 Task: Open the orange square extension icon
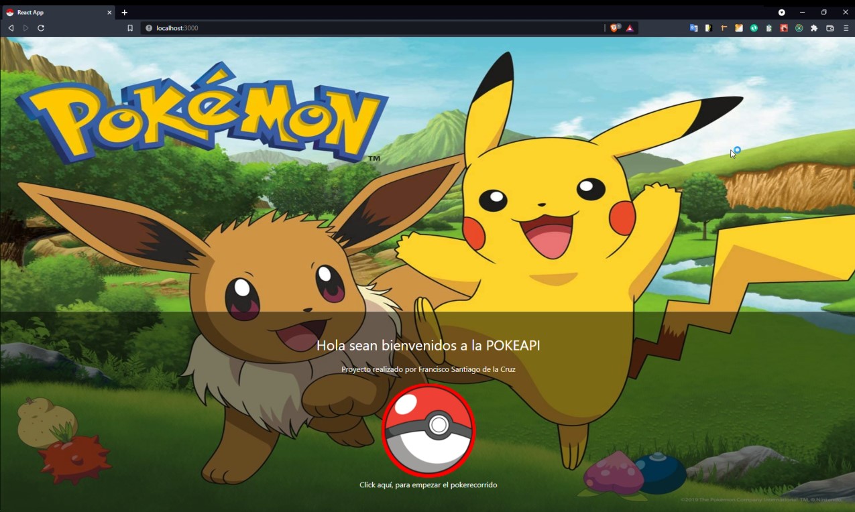[739, 28]
